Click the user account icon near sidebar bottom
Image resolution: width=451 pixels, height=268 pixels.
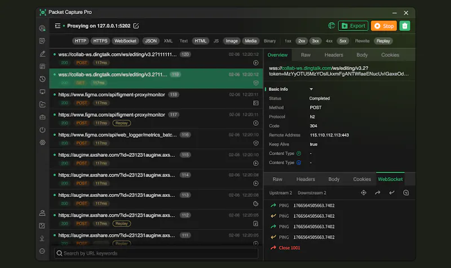[42, 213]
